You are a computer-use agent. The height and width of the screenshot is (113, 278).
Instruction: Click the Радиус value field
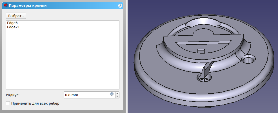pos(90,95)
